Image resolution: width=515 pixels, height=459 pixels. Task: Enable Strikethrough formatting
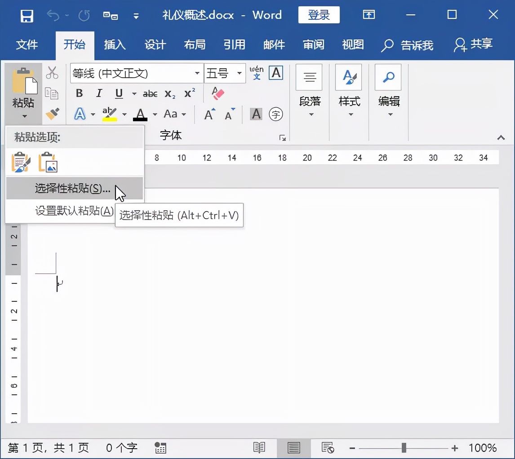point(150,93)
